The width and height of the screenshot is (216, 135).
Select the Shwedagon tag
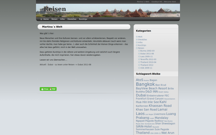tap(168, 123)
